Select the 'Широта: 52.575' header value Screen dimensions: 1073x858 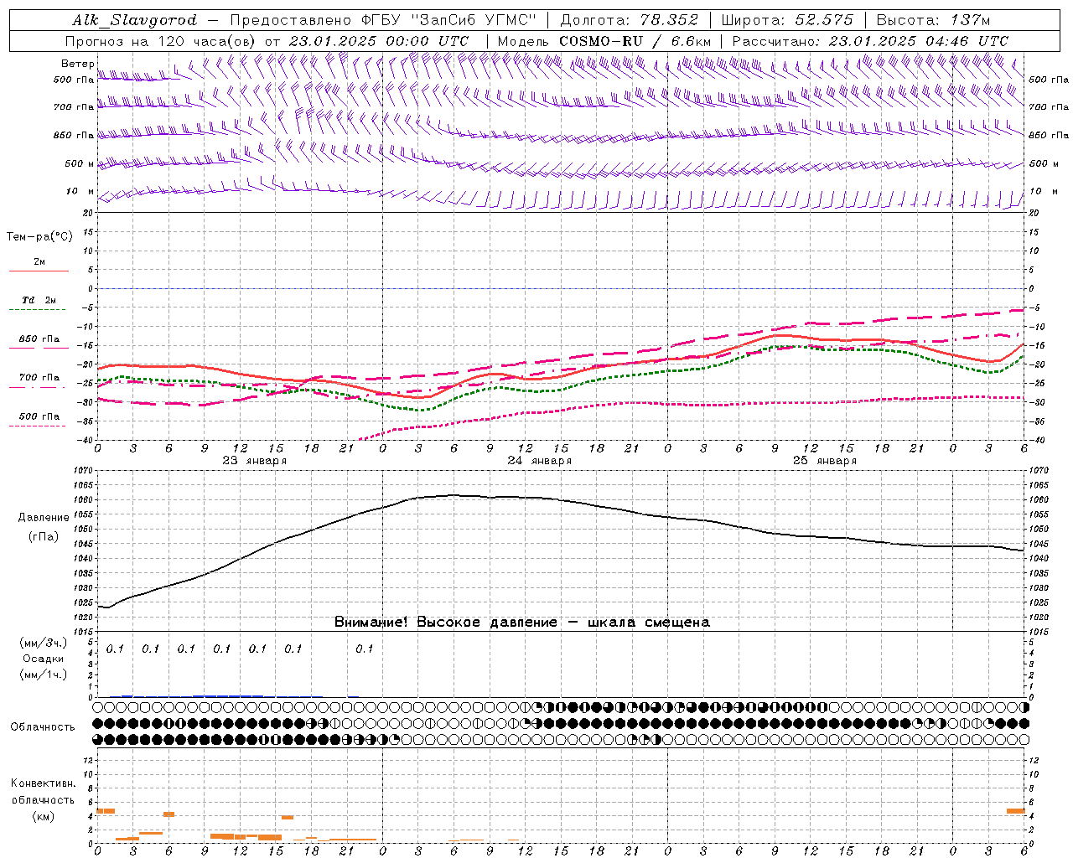pos(786,20)
